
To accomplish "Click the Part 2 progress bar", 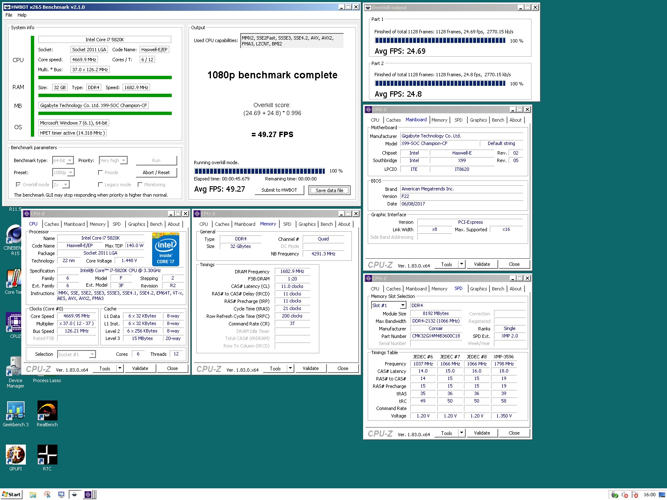I will click(x=440, y=83).
